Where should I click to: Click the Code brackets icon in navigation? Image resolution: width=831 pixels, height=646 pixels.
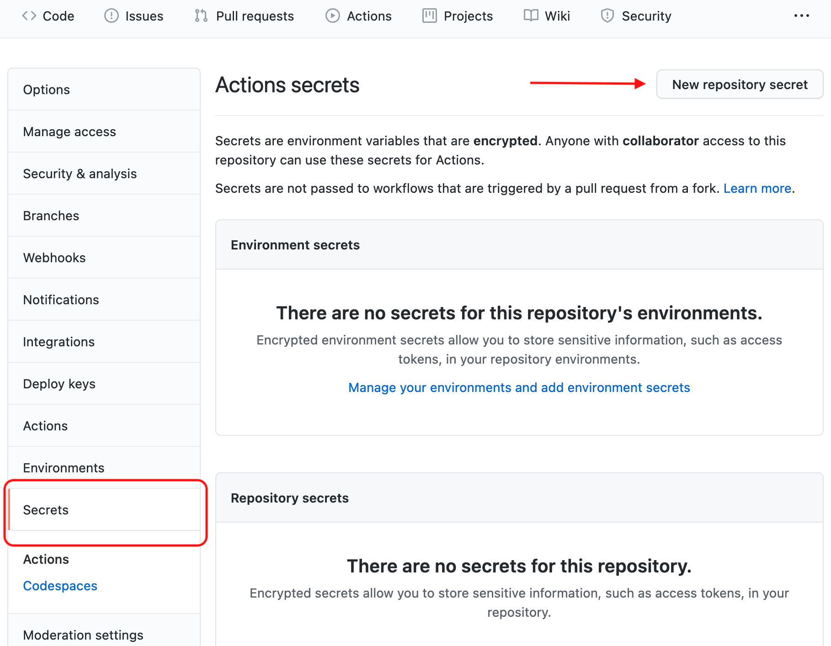point(29,16)
